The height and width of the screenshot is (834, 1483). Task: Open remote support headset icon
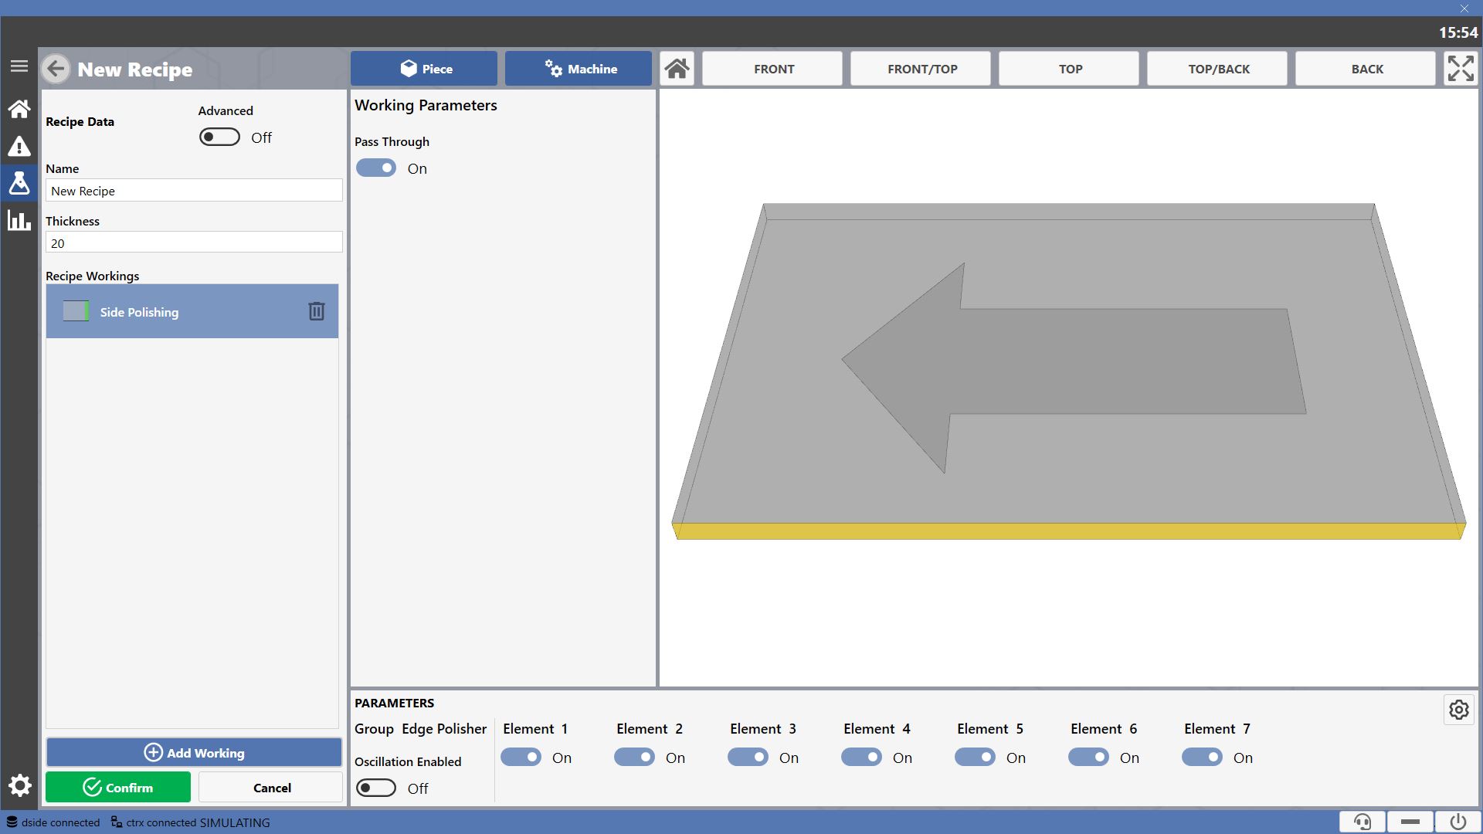click(1363, 822)
